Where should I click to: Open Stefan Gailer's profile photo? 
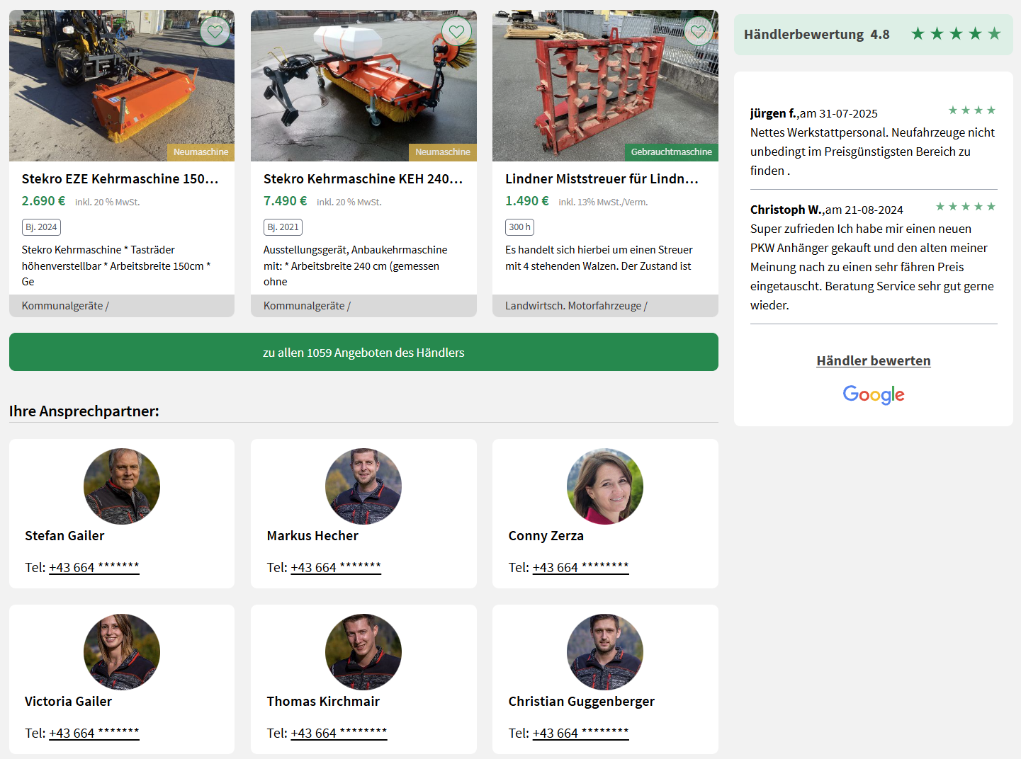click(122, 486)
